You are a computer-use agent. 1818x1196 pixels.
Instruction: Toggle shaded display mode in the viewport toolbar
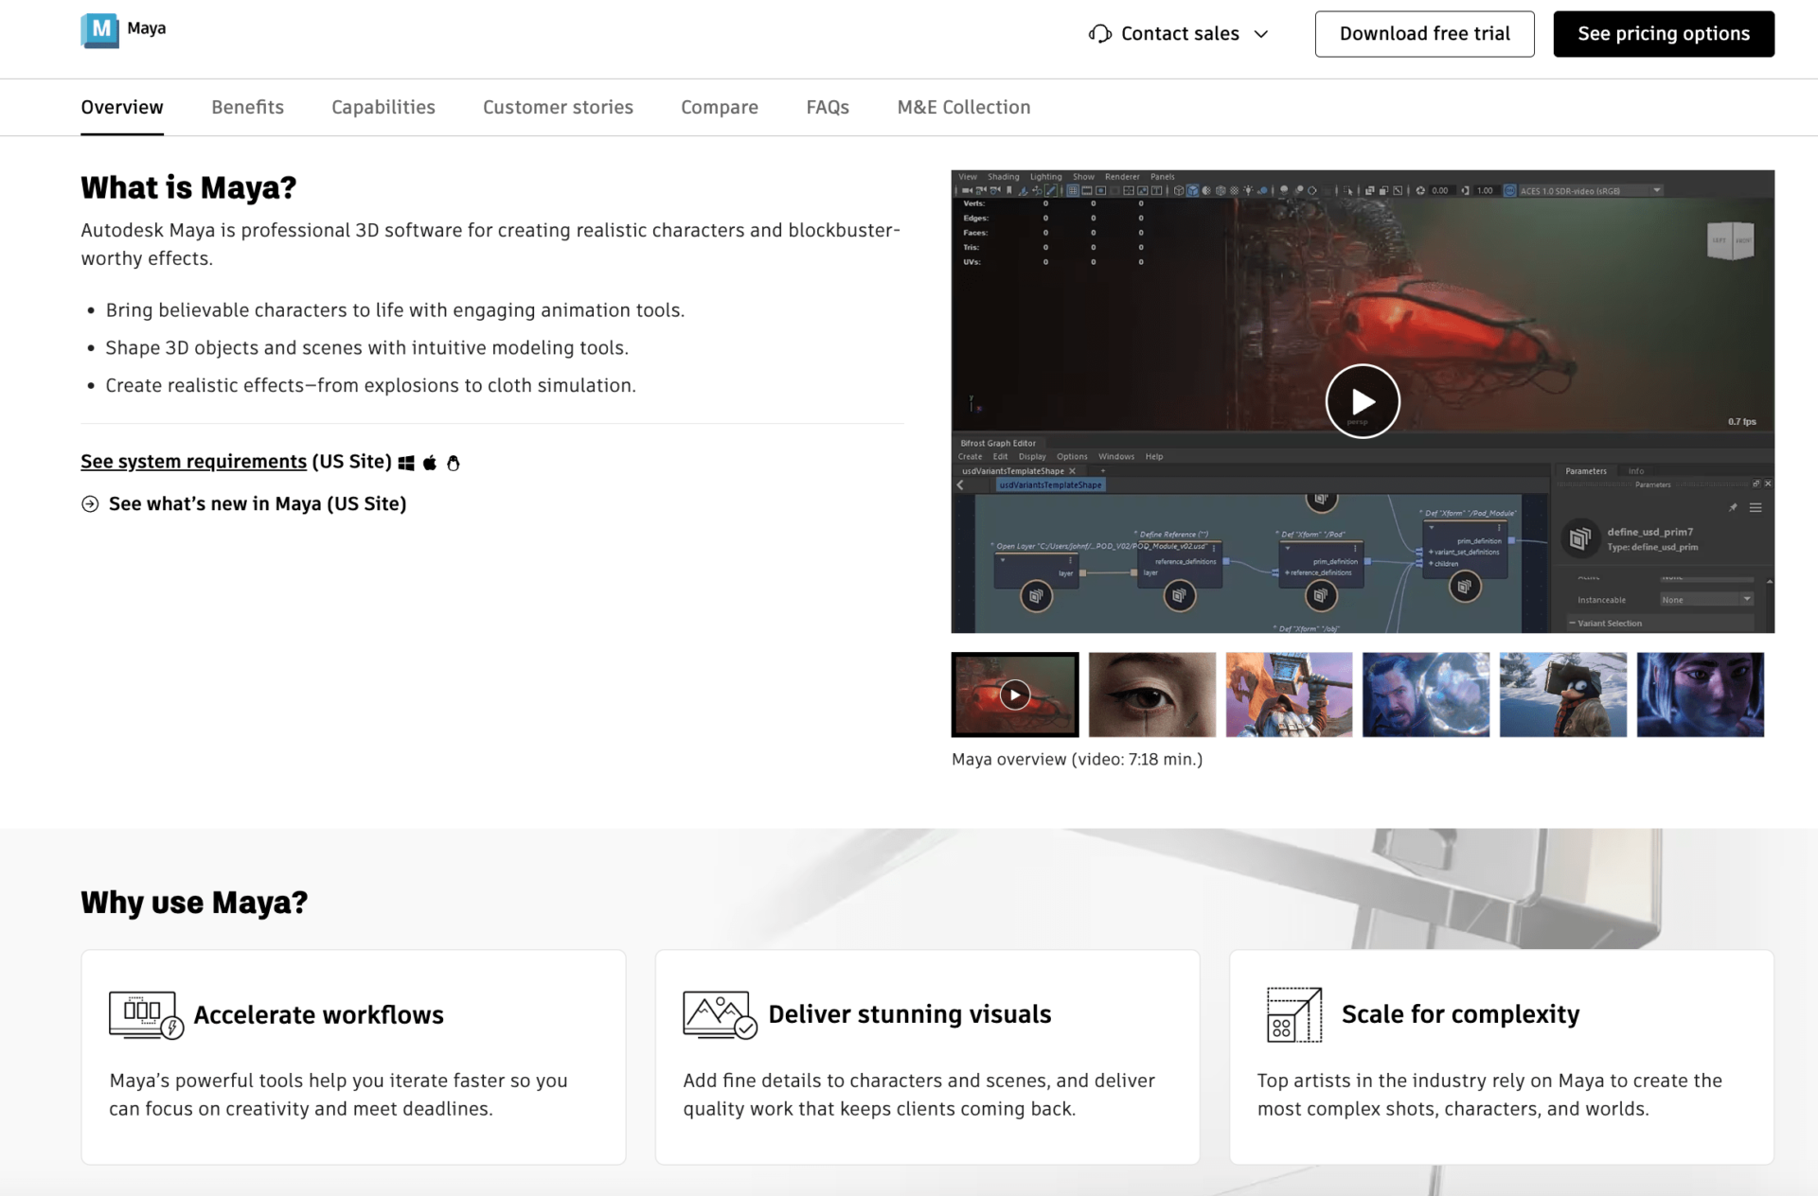1193,190
